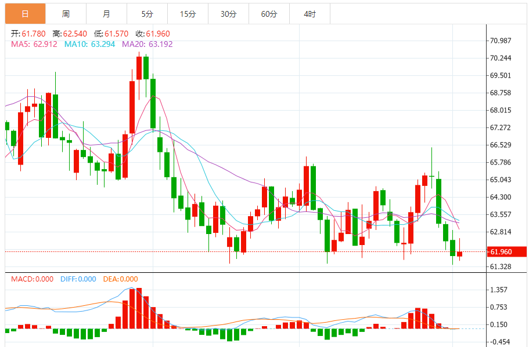This screenshot has width=529, height=347.
Task: Open the 5分 timeframe tab
Action: (x=147, y=14)
